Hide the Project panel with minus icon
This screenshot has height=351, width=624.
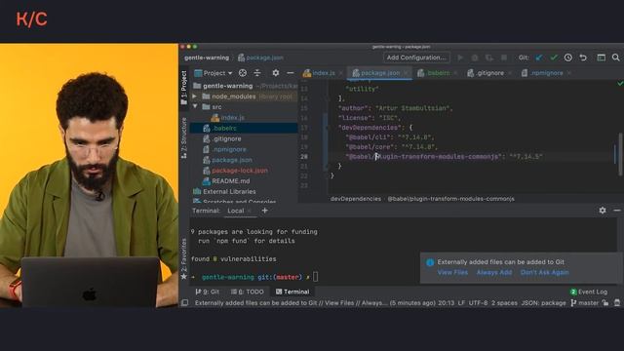click(x=291, y=73)
